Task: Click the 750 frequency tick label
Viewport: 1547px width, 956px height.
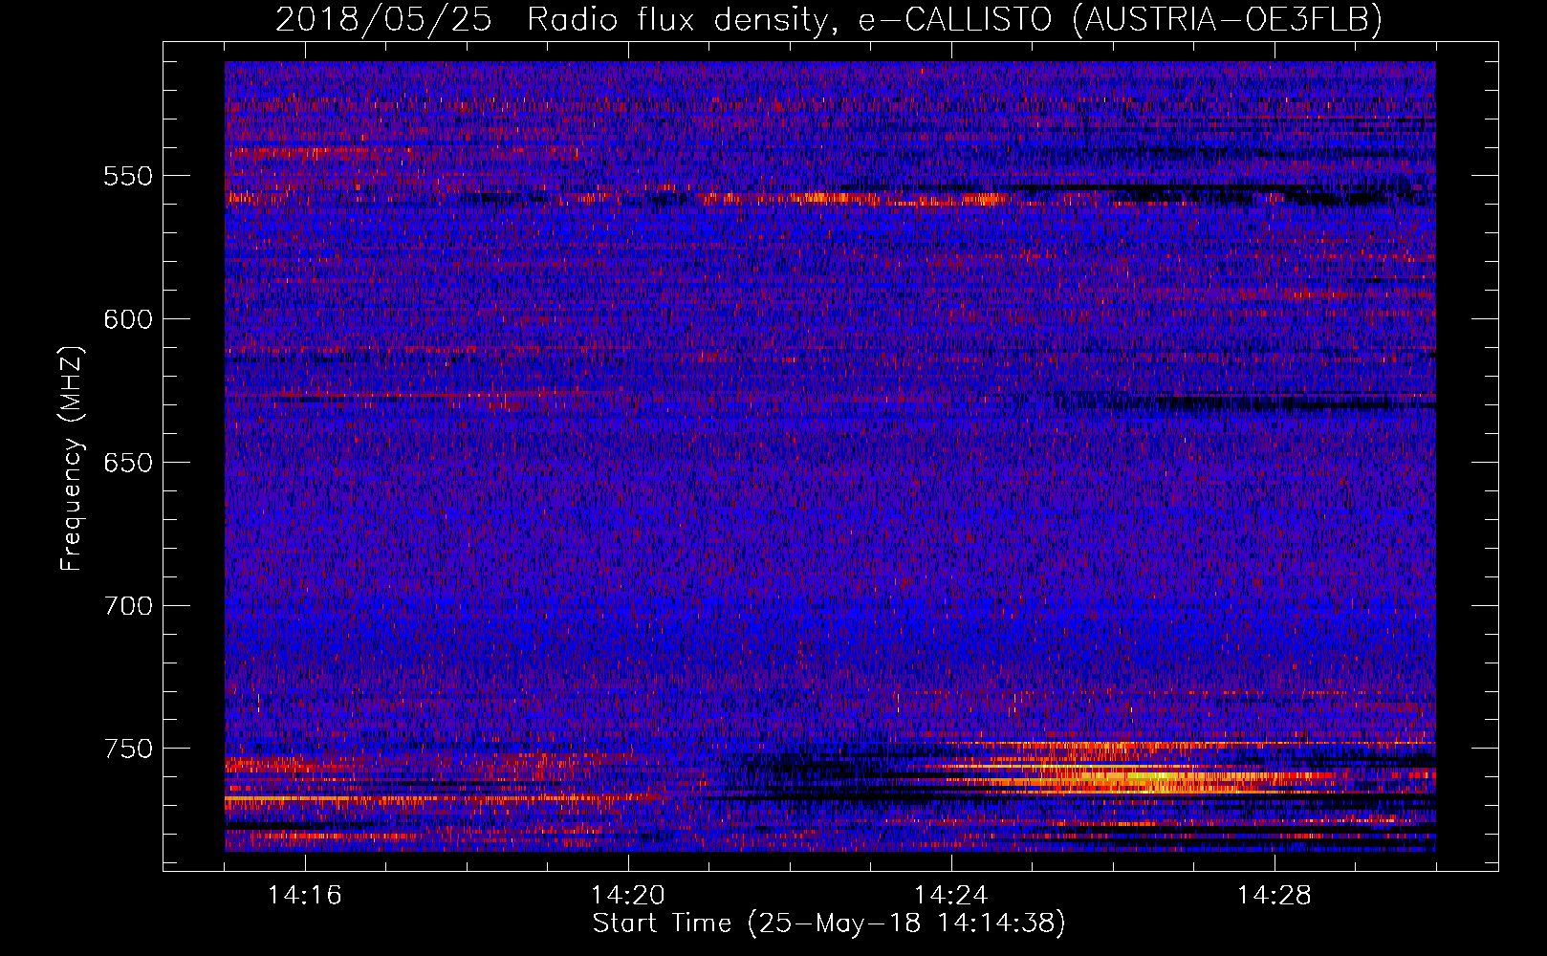Action: coord(129,749)
